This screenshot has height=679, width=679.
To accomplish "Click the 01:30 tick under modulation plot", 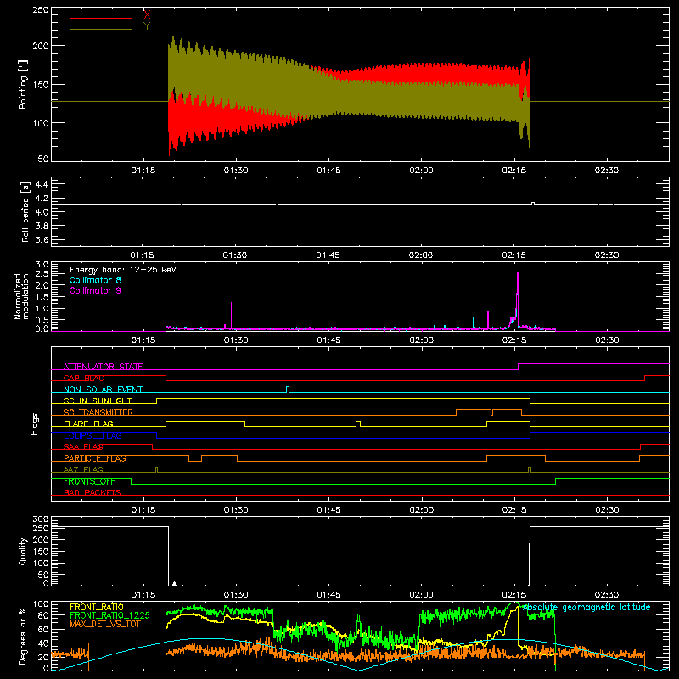I will coord(236,340).
